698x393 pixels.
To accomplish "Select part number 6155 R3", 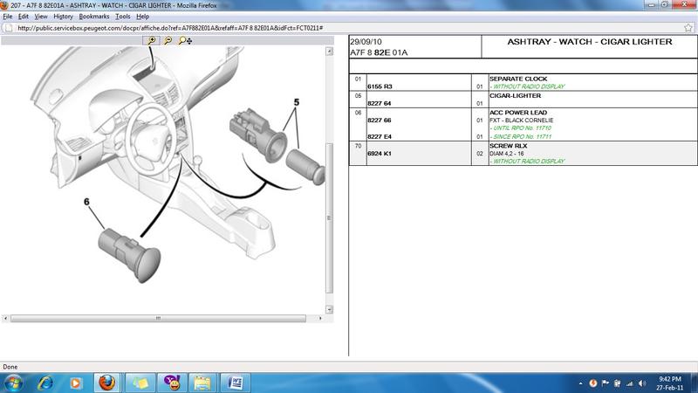I will (380, 86).
